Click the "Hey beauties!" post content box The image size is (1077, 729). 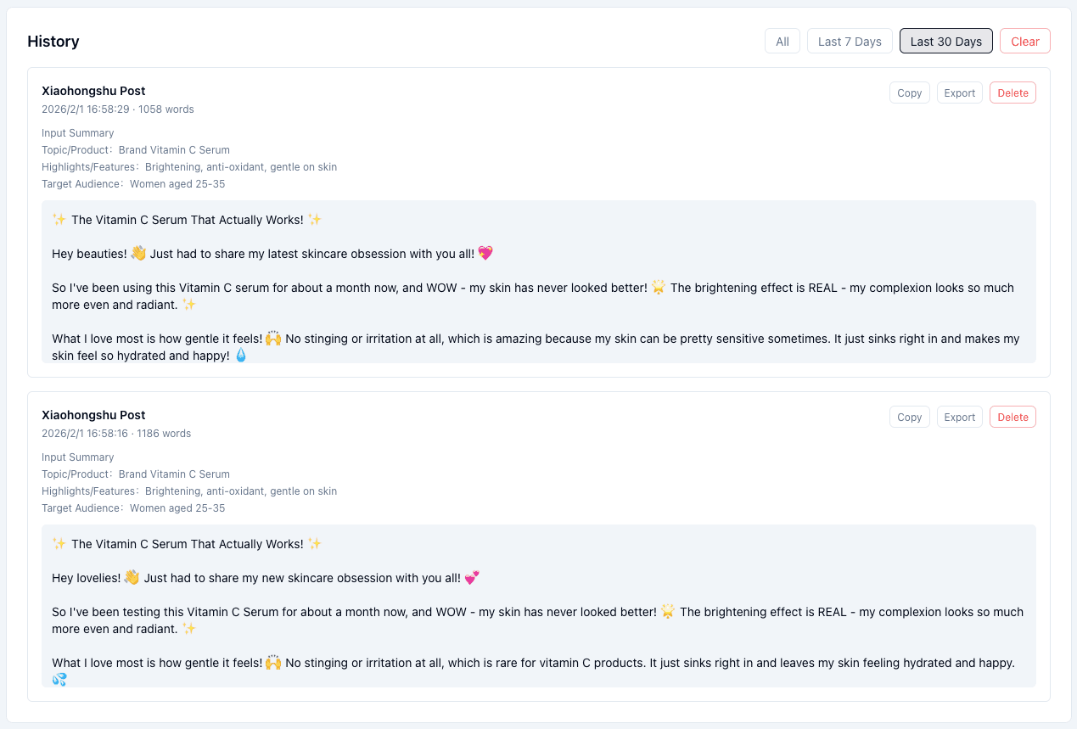point(538,282)
